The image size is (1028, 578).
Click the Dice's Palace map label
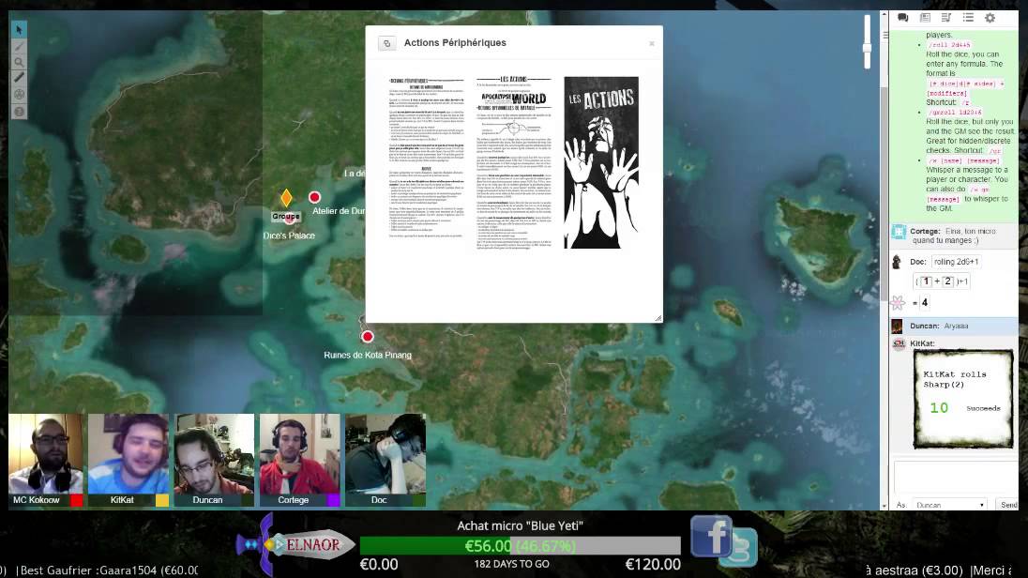pos(289,236)
